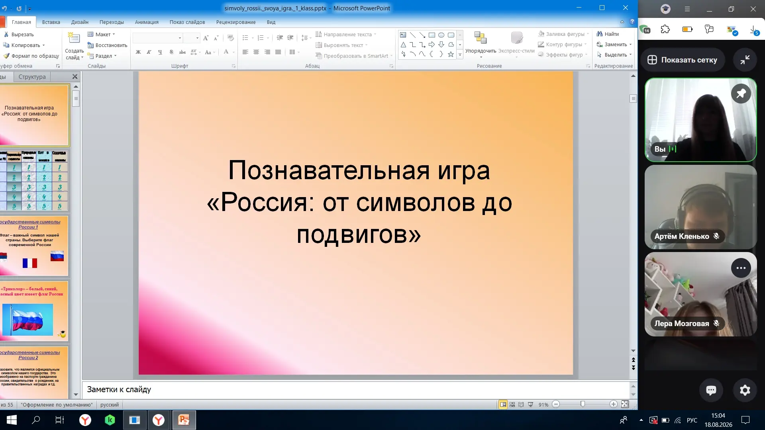Decrease list indent level

[x=280, y=38]
